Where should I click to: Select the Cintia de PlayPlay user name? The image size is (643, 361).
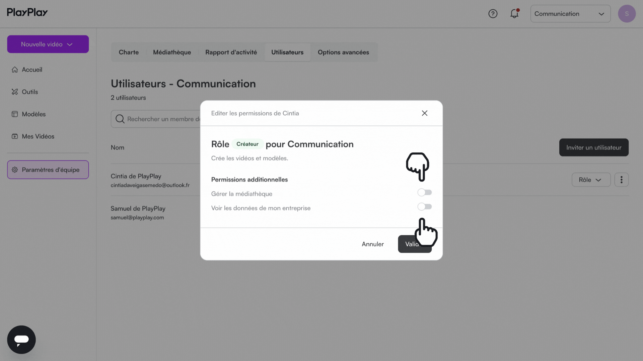136,176
